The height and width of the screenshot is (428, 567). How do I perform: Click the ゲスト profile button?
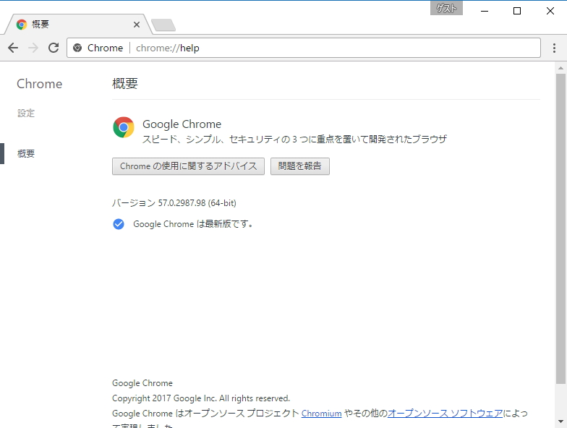pyautogui.click(x=446, y=9)
